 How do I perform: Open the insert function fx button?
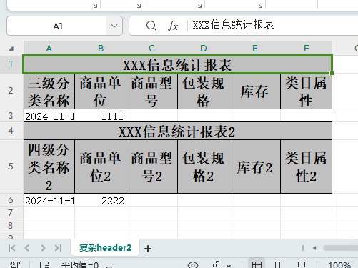click(x=173, y=26)
